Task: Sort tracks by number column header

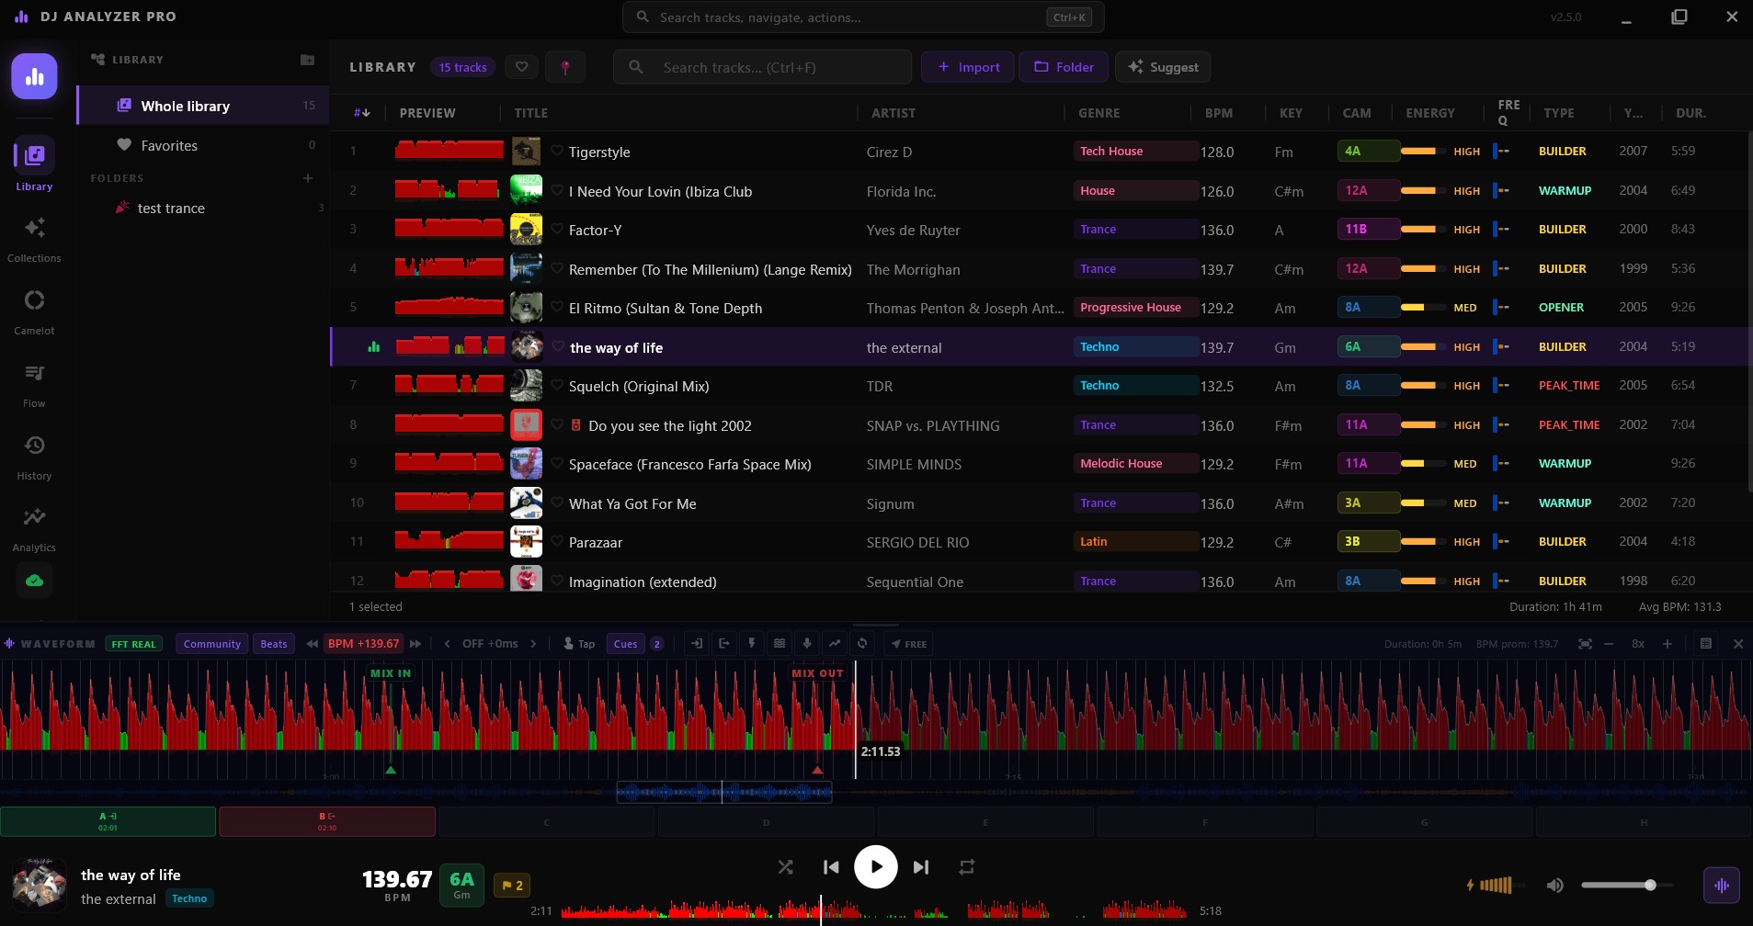Action: (361, 113)
